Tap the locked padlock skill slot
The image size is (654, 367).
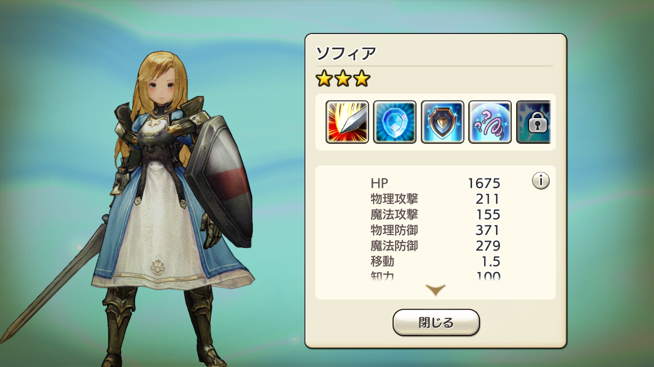coord(533,122)
